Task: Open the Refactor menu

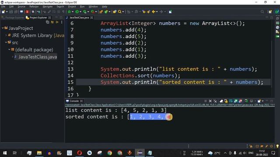Action: pos(34,7)
